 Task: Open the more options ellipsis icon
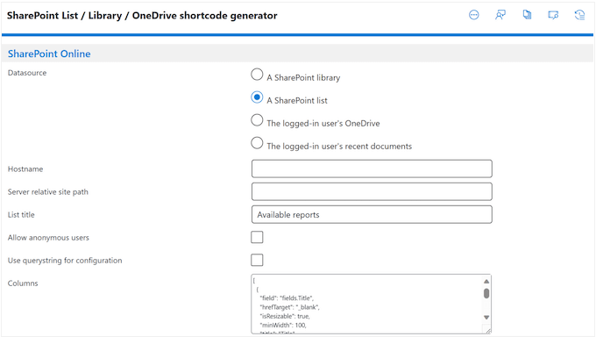click(473, 15)
